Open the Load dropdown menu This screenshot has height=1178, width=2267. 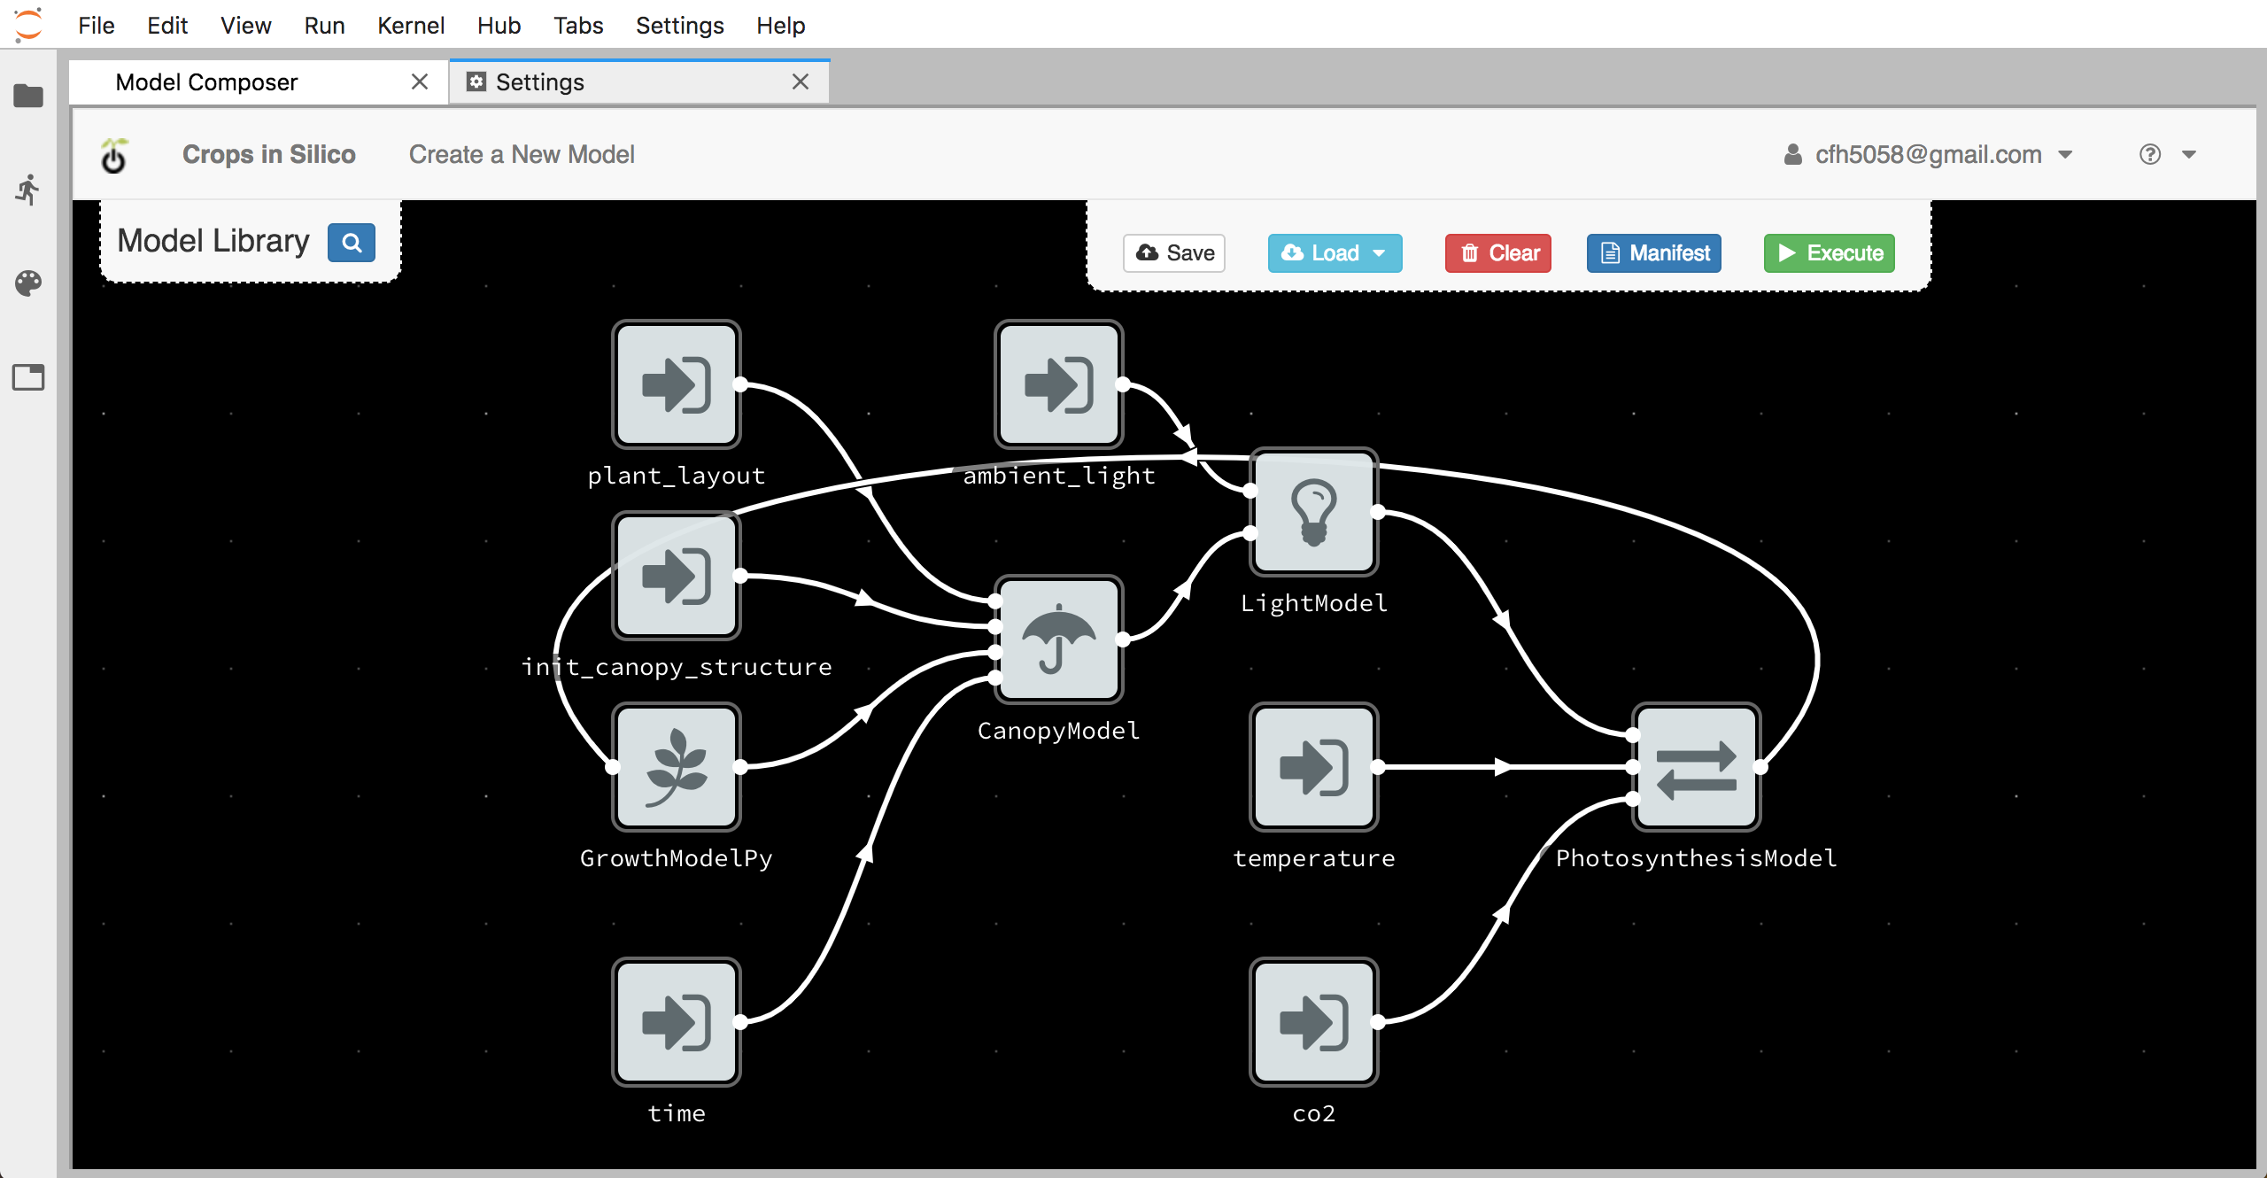click(1381, 252)
